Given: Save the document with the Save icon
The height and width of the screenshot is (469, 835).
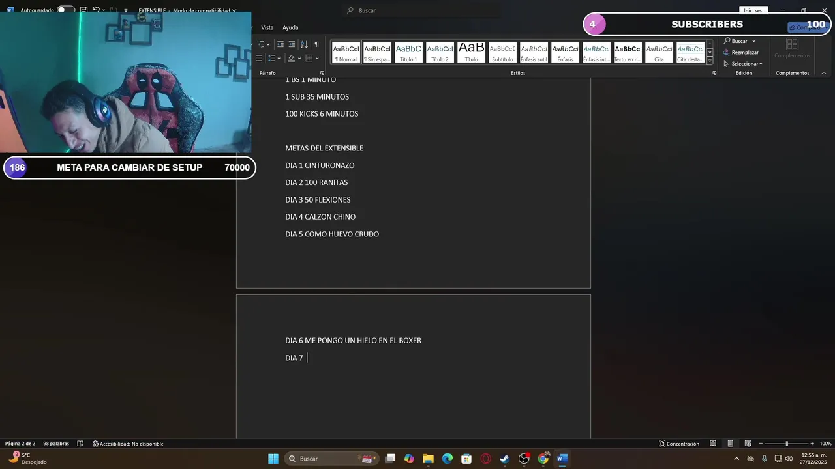Looking at the screenshot, I should pos(83,10).
